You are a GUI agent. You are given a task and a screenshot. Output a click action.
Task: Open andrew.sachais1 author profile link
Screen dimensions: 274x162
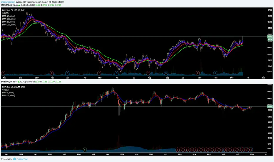click(8, 2)
